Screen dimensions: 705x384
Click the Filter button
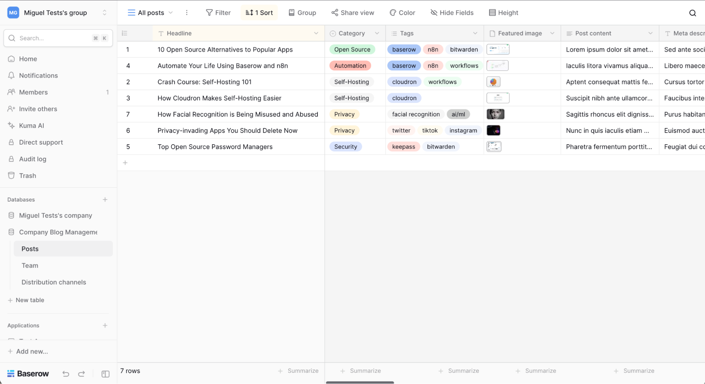pyautogui.click(x=218, y=13)
